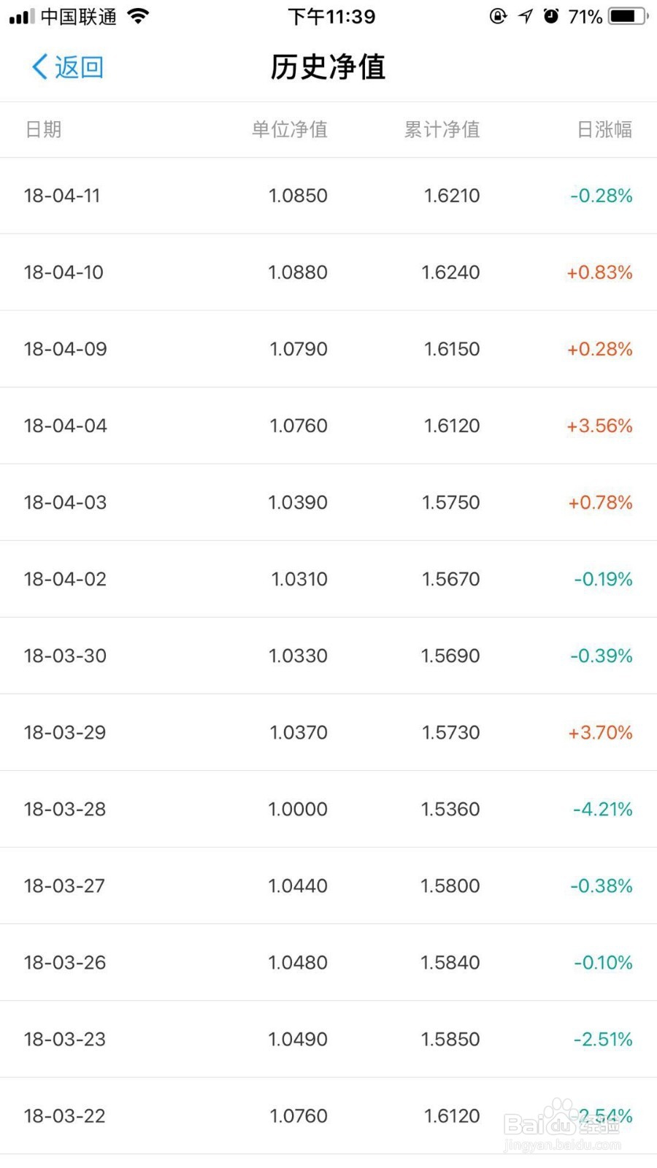Select the 18-04-04 date entry
The image size is (657, 1168).
(65, 426)
